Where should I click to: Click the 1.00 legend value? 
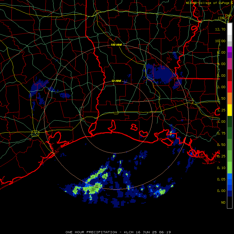[221, 122]
